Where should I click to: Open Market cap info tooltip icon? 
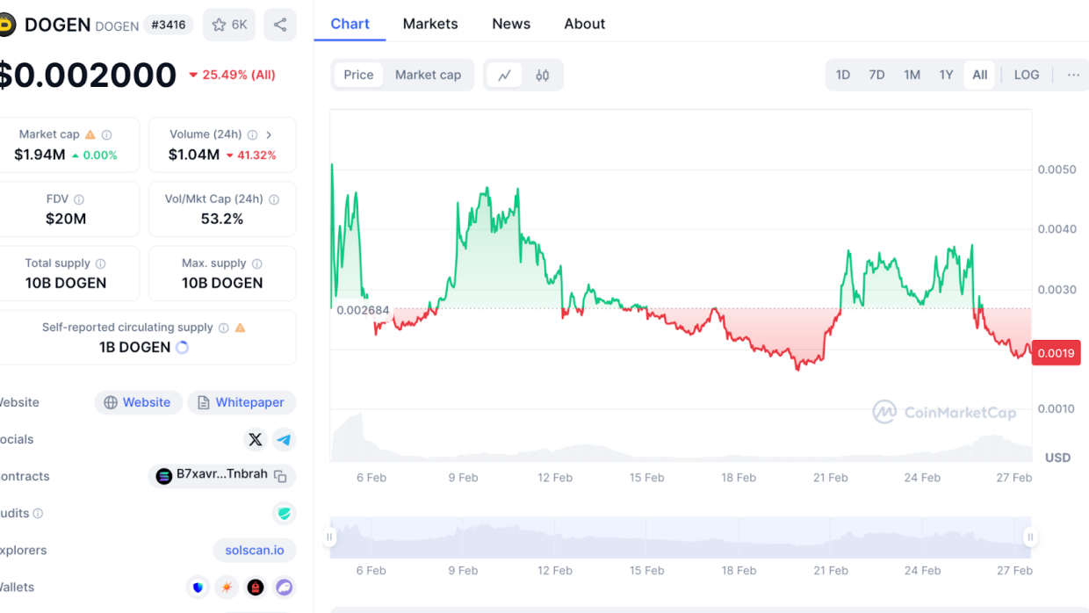[x=107, y=134]
